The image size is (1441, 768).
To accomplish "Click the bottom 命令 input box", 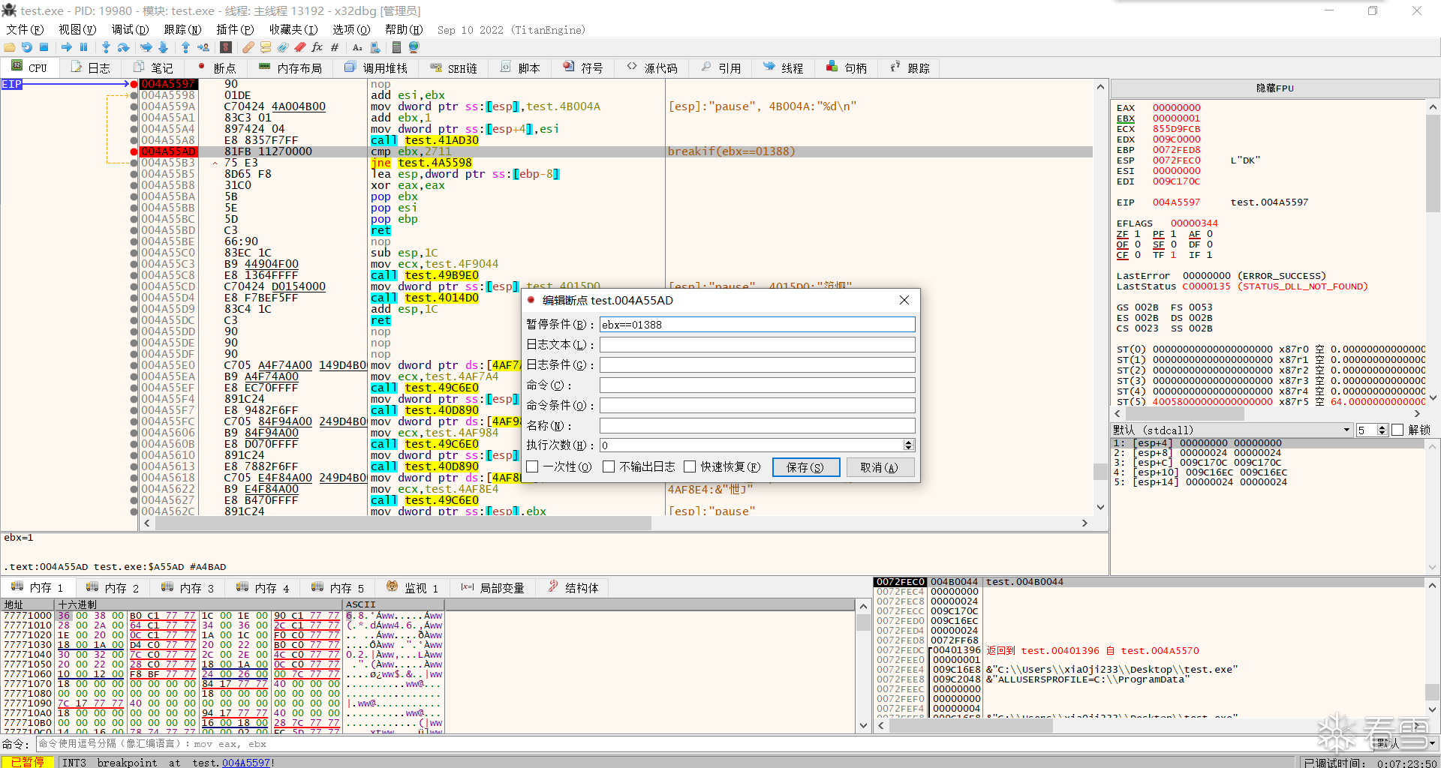I will point(705,743).
